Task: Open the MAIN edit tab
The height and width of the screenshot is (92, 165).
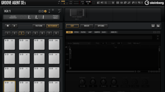Action: pyautogui.click(x=69, y=32)
